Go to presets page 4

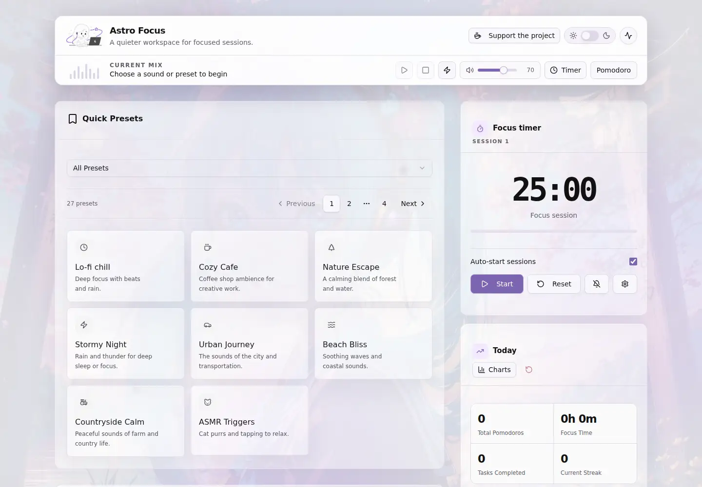click(x=384, y=204)
